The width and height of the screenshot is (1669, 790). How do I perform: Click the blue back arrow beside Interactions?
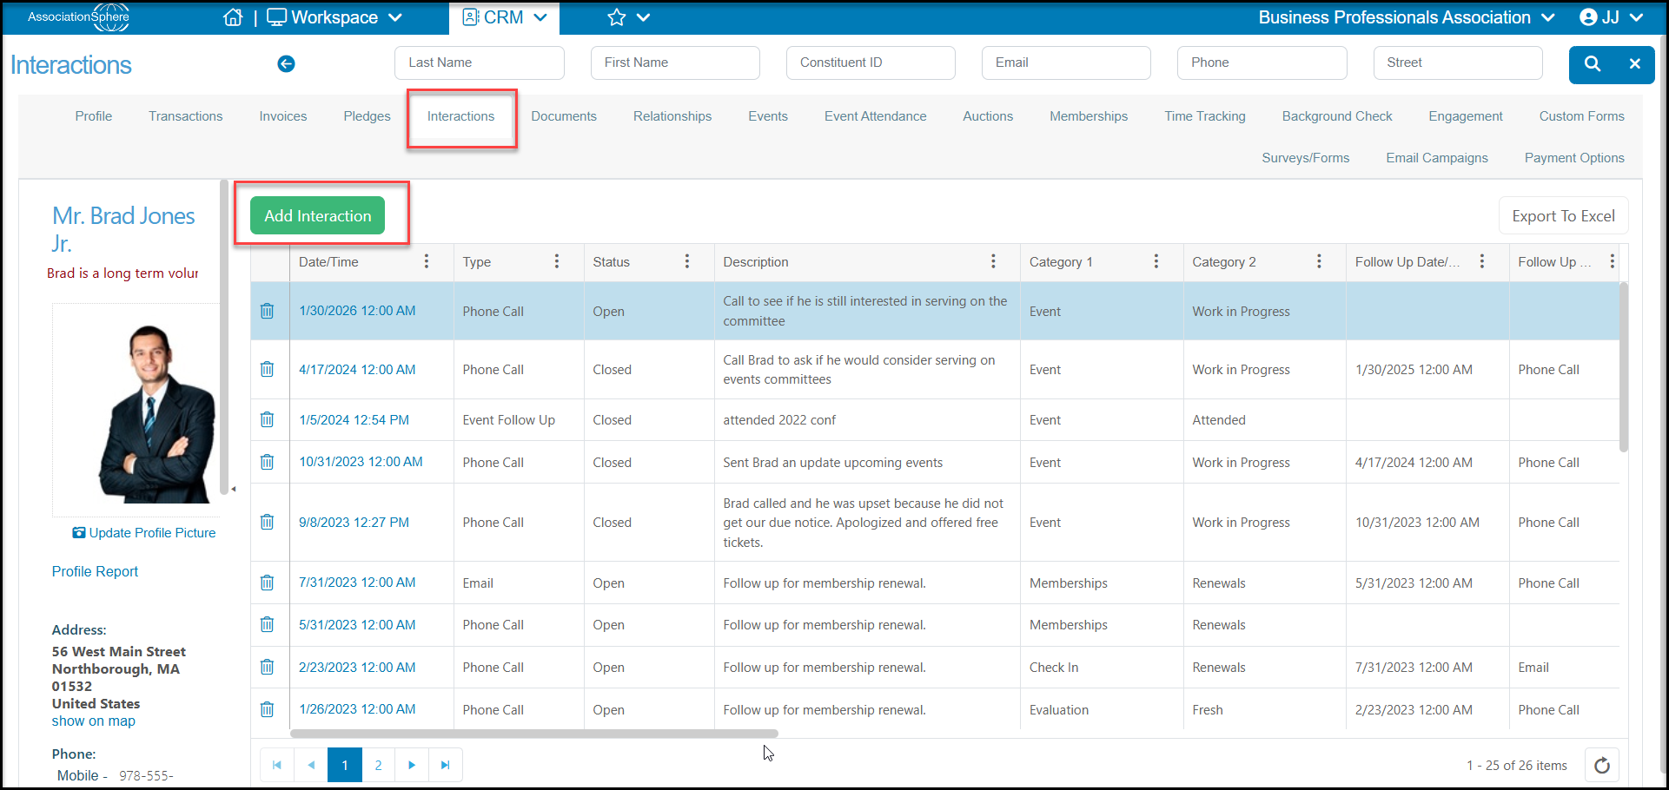tap(286, 63)
